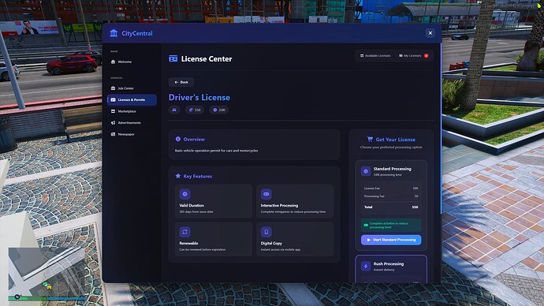Click the home icon beside Welcome
Image resolution: width=544 pixels, height=306 pixels.
tap(113, 62)
